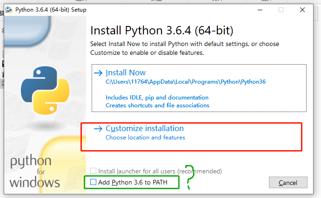
Task: Click 'Creates shortcuts and file associations' line
Action: pyautogui.click(x=157, y=106)
